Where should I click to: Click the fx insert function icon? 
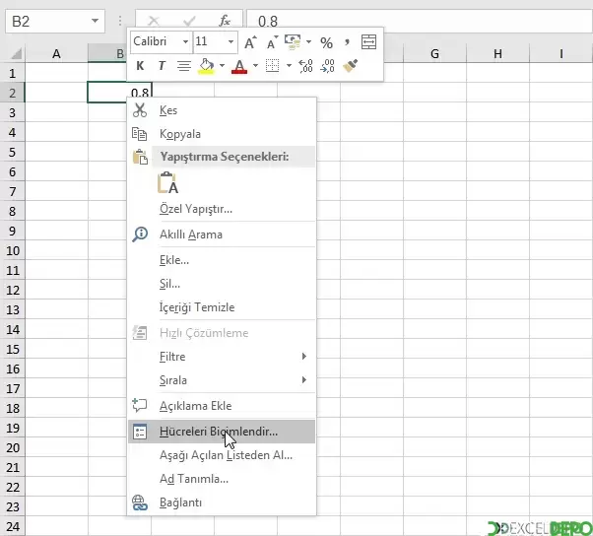point(225,21)
